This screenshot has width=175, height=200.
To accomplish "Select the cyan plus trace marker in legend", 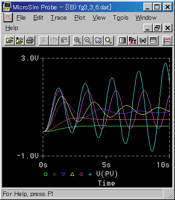I will (90, 174).
